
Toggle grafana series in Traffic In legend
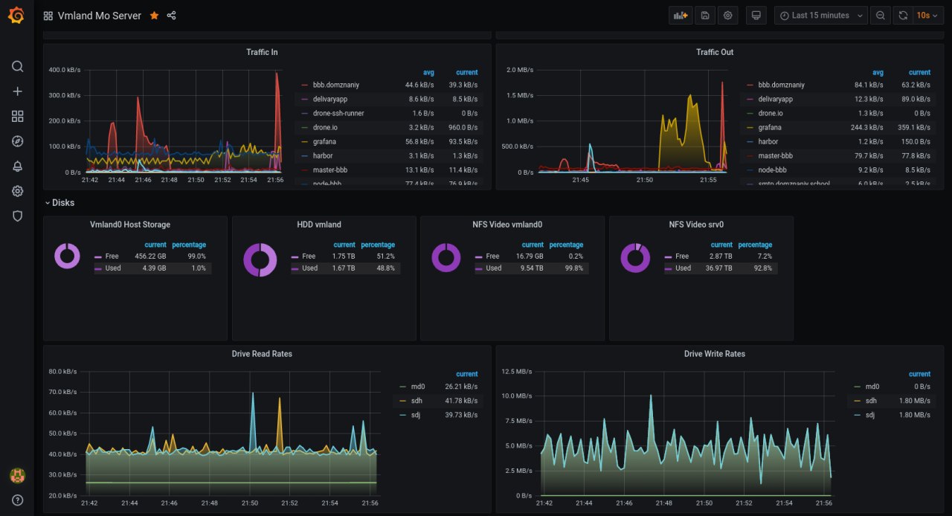pyautogui.click(x=324, y=141)
